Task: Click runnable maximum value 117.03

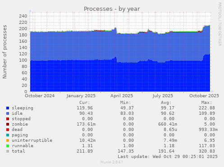Action: point(207,146)
